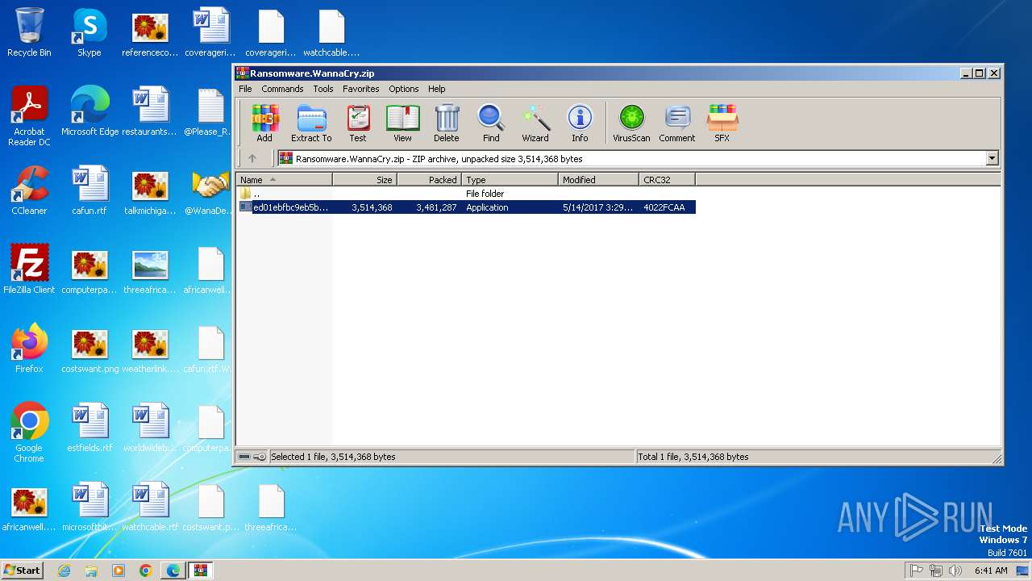The height and width of the screenshot is (581, 1032).
Task: Run VirusScan on the archive
Action: click(x=631, y=123)
